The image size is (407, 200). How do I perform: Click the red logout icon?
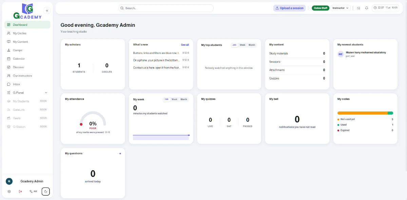tap(20, 192)
